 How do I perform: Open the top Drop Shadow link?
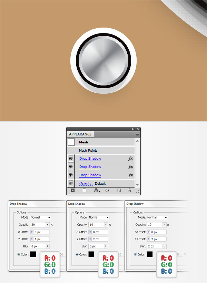click(x=90, y=159)
